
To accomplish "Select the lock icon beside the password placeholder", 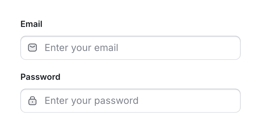I will point(32,101).
